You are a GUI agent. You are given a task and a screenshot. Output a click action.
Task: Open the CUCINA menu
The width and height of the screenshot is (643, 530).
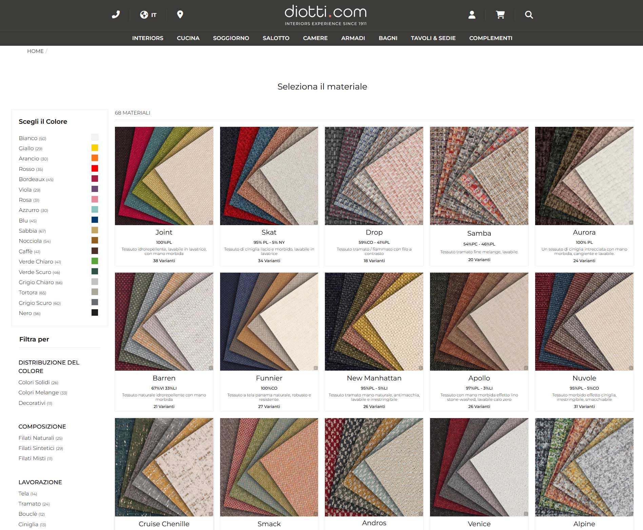(x=188, y=38)
